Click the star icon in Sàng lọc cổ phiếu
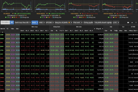Image resolution: width=138 pixels, height=92 pixels. (69, 22)
